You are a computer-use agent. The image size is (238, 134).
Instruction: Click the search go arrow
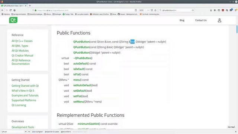click(x=193, y=10)
